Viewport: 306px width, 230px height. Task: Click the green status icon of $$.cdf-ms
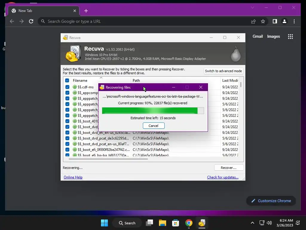(x=74, y=87)
